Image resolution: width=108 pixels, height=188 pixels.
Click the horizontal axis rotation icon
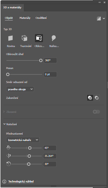(8, 148)
